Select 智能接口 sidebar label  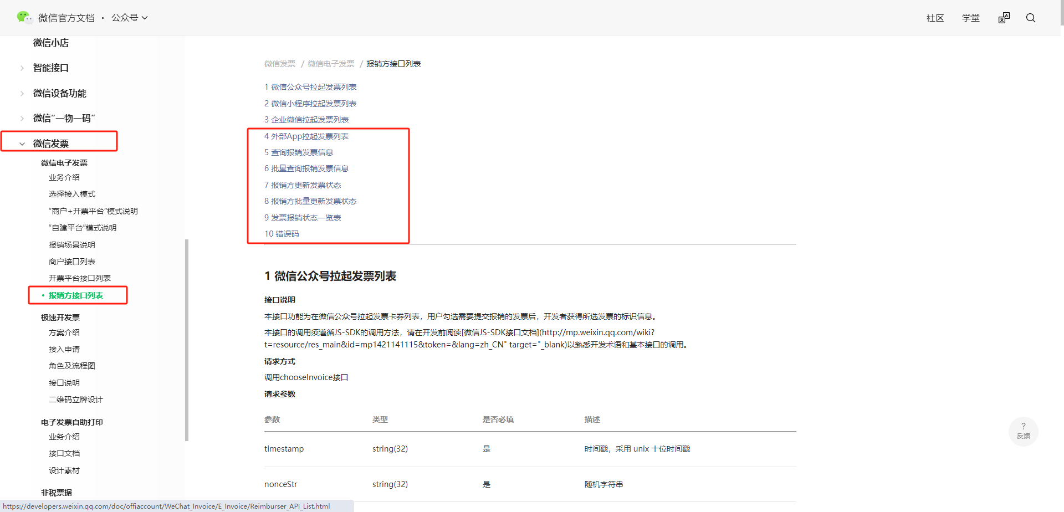point(51,68)
